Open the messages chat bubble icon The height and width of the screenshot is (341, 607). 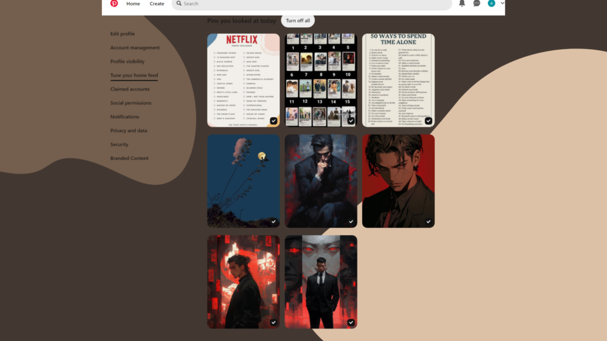pyautogui.click(x=477, y=4)
